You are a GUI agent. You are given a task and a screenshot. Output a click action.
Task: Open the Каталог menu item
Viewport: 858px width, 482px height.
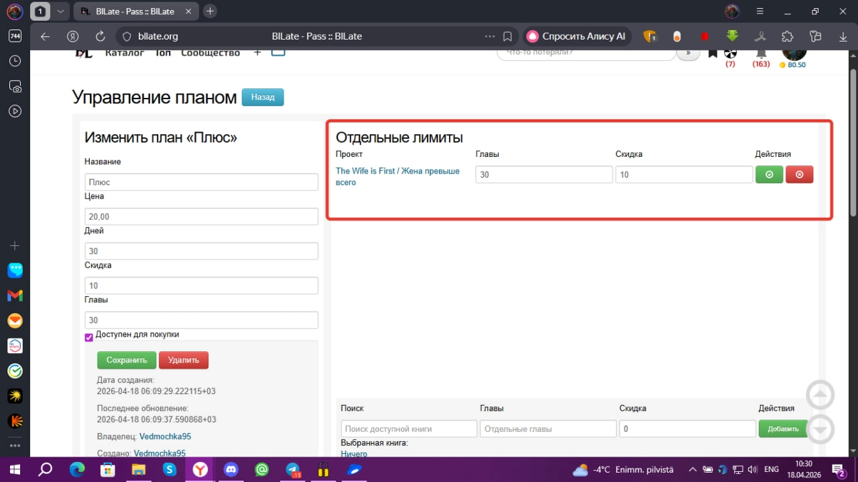(125, 52)
